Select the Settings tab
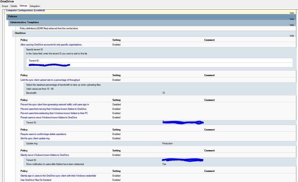The width and height of the screenshot is (298, 182). click(x=23, y=6)
